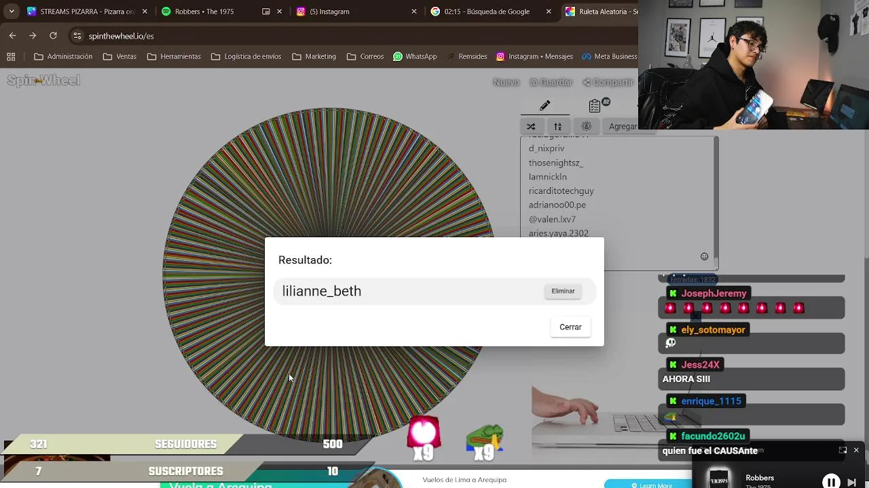The image size is (869, 488).
Task: Open the Marketing bookmark folder
Action: (314, 56)
